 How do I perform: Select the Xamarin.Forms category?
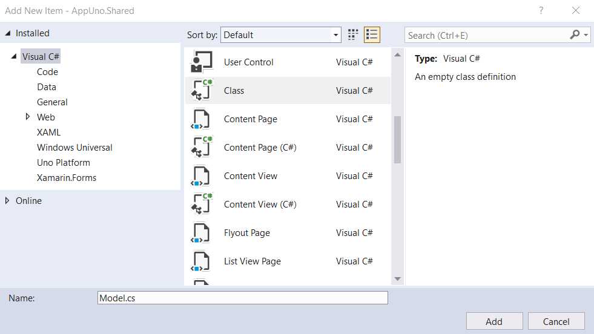click(x=66, y=178)
